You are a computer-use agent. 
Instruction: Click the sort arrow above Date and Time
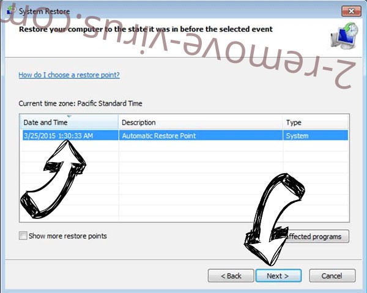point(69,116)
